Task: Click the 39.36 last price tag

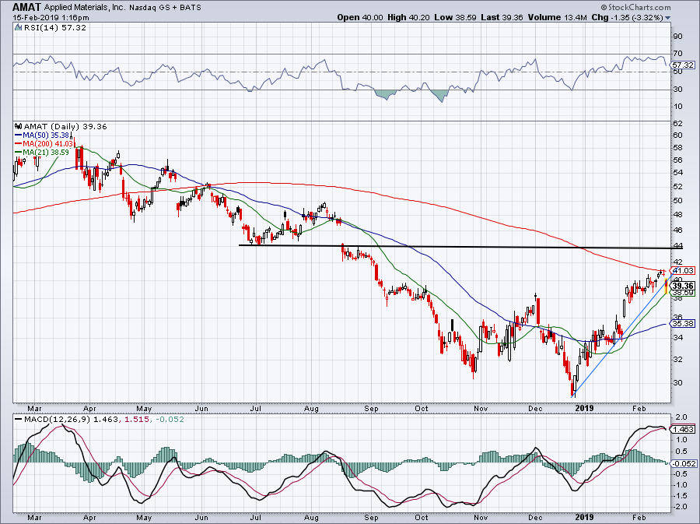Action: 681,286
